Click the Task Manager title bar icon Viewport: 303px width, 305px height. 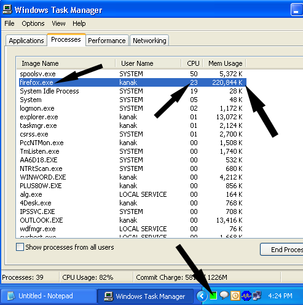(7, 10)
